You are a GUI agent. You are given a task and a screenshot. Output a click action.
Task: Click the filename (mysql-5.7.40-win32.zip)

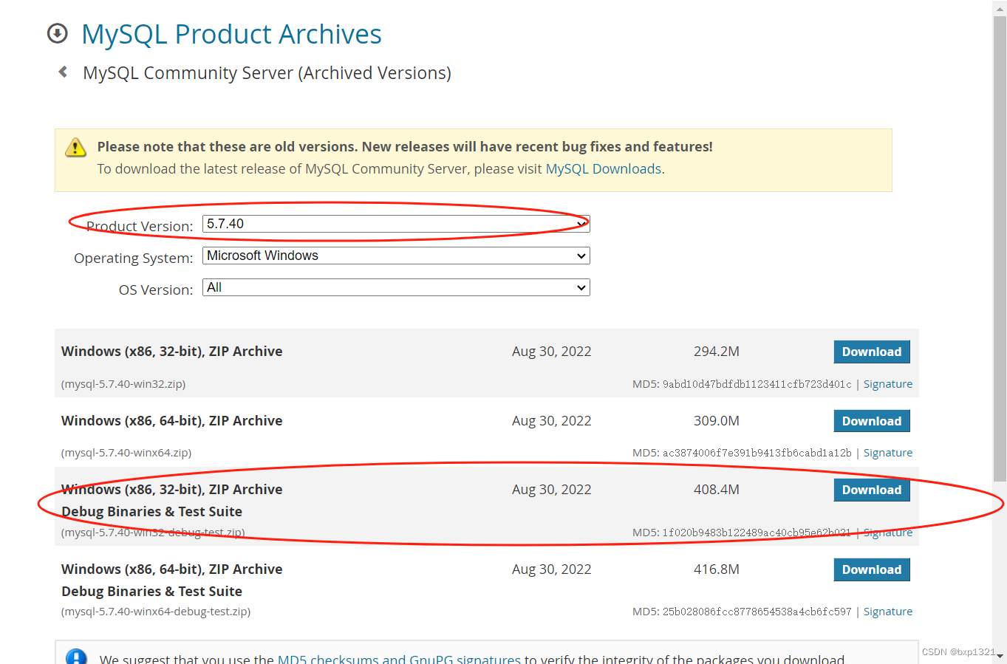pos(123,384)
